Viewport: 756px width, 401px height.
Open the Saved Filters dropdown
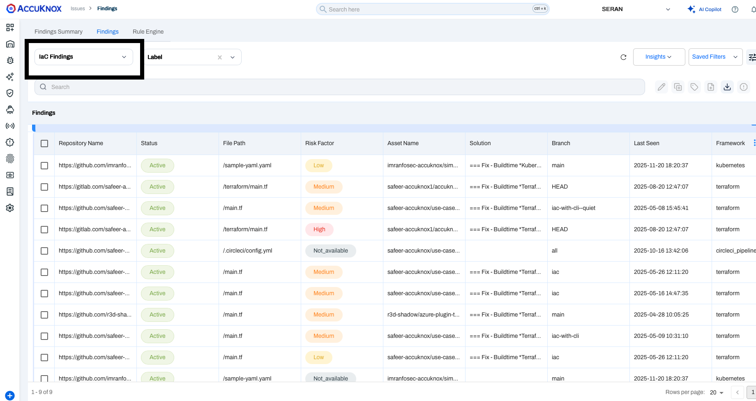tap(715, 57)
